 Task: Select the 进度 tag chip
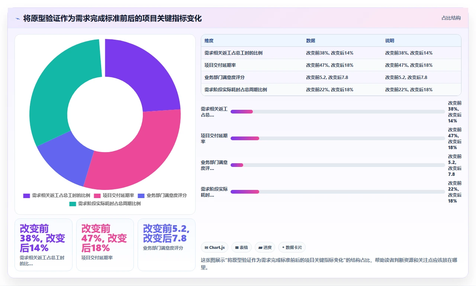[265, 247]
